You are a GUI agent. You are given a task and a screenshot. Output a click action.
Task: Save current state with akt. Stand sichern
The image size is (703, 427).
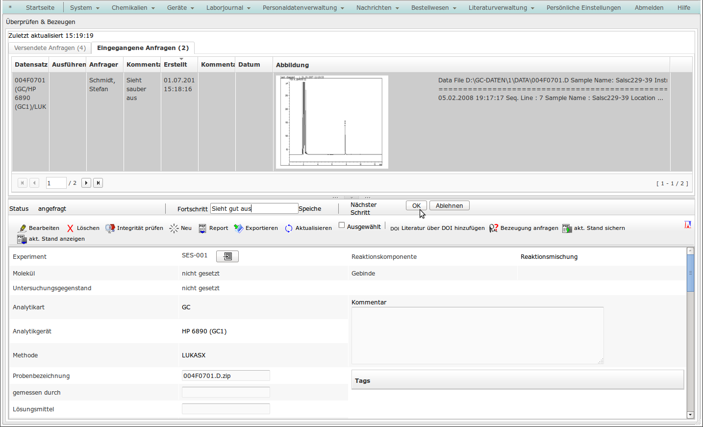567,228
